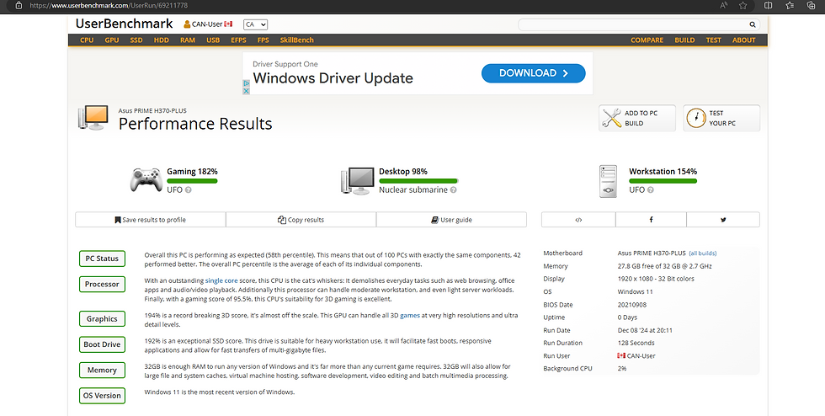Go to the COMPARE page

pyautogui.click(x=647, y=40)
